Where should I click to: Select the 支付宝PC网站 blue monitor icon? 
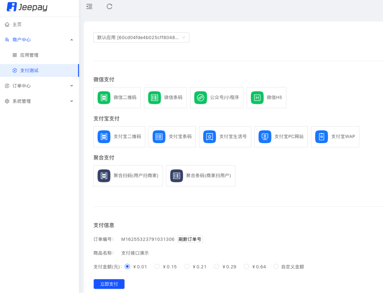point(265,137)
